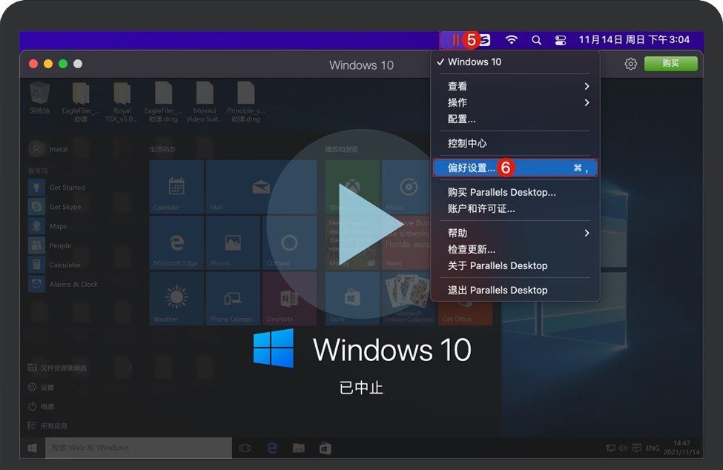Open Wi-Fi status menu
Viewport: 723px width, 470px height.
[511, 40]
